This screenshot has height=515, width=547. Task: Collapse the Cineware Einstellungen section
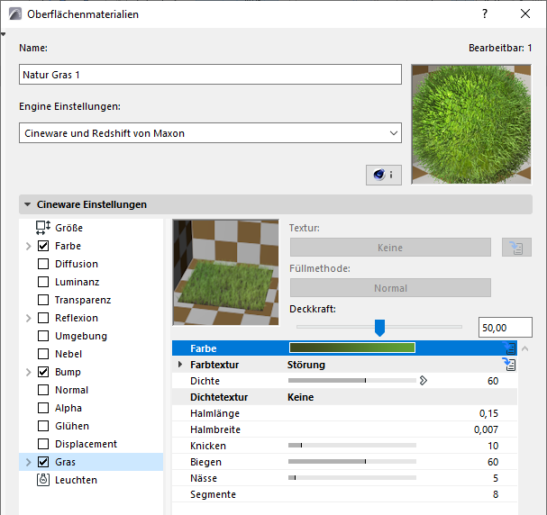29,204
